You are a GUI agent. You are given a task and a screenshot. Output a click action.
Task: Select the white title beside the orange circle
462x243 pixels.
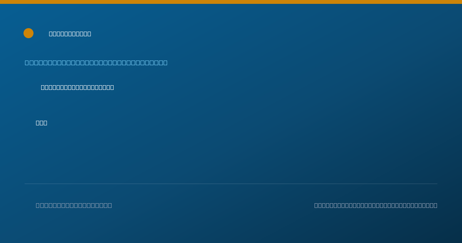[x=70, y=34]
